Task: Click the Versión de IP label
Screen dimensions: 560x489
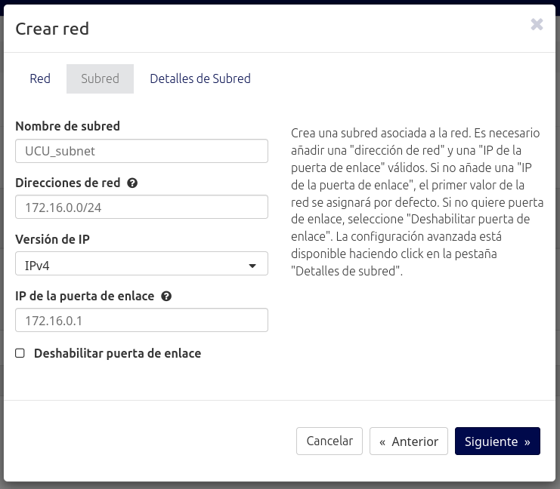Action: coord(52,239)
